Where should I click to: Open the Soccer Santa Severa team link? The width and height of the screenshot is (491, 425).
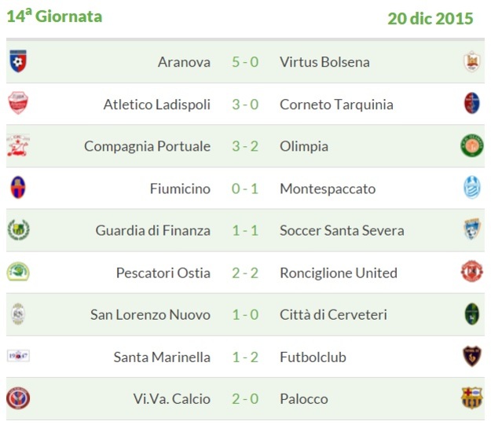click(342, 230)
